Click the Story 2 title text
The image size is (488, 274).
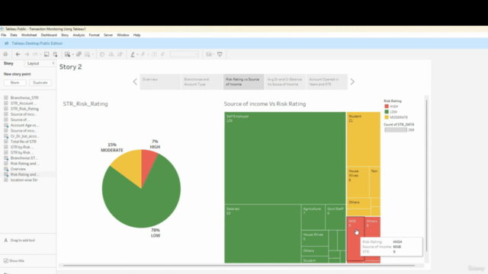71,67
